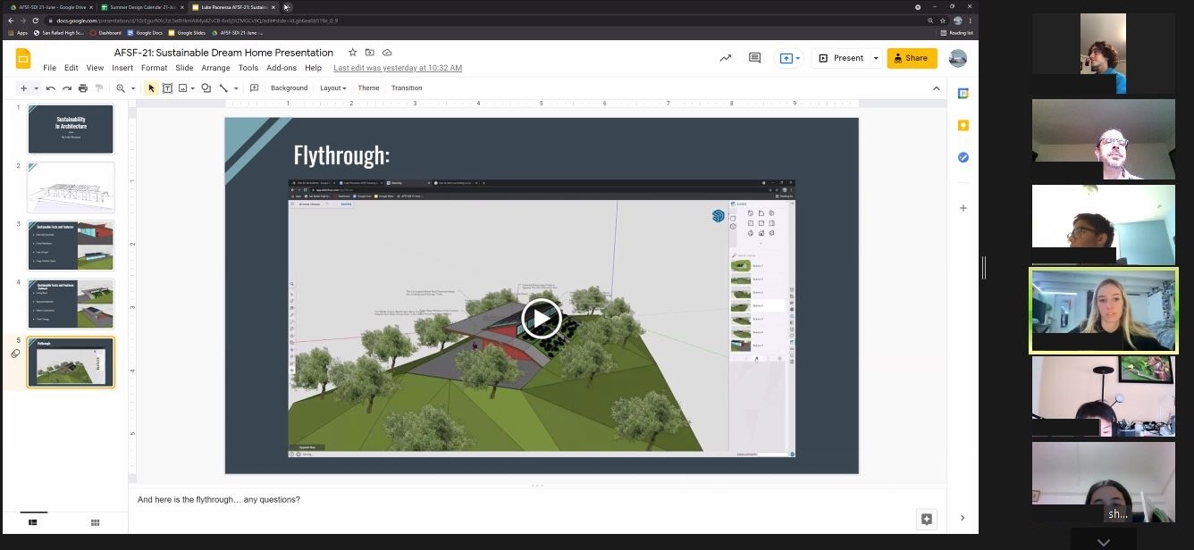
Task: Select the Text box tool
Action: [x=167, y=88]
